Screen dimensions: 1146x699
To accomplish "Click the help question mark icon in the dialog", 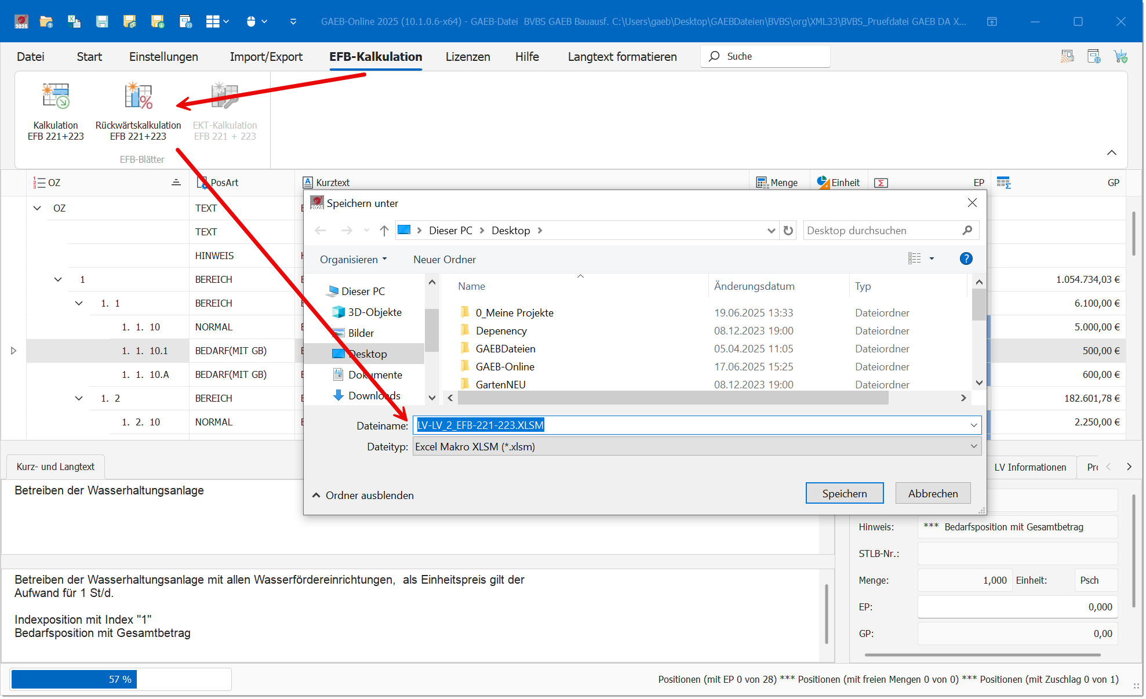I will [x=966, y=259].
